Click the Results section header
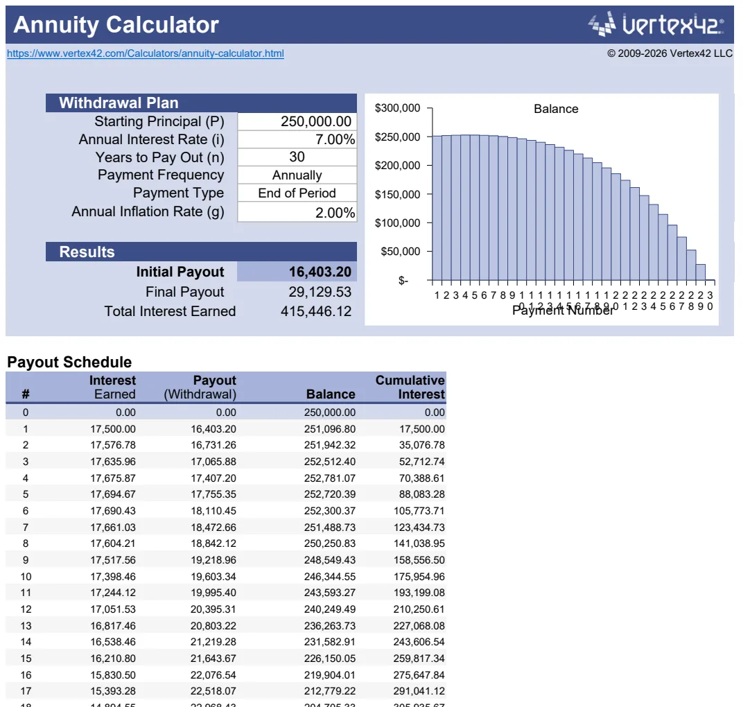The image size is (750, 707). point(202,252)
